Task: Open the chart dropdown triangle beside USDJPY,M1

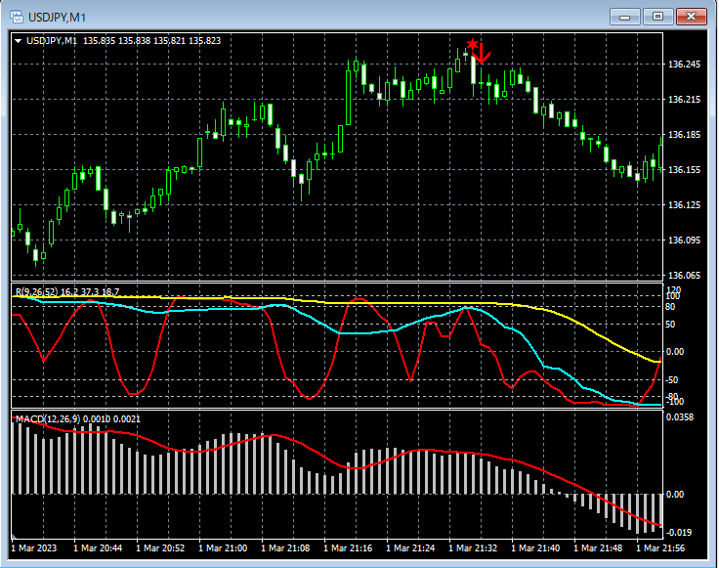Action: [x=19, y=41]
